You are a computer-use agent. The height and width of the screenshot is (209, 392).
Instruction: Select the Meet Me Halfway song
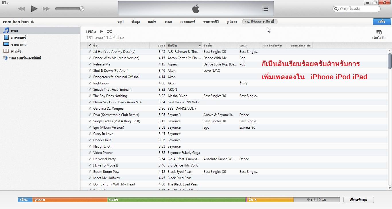click(234, 178)
